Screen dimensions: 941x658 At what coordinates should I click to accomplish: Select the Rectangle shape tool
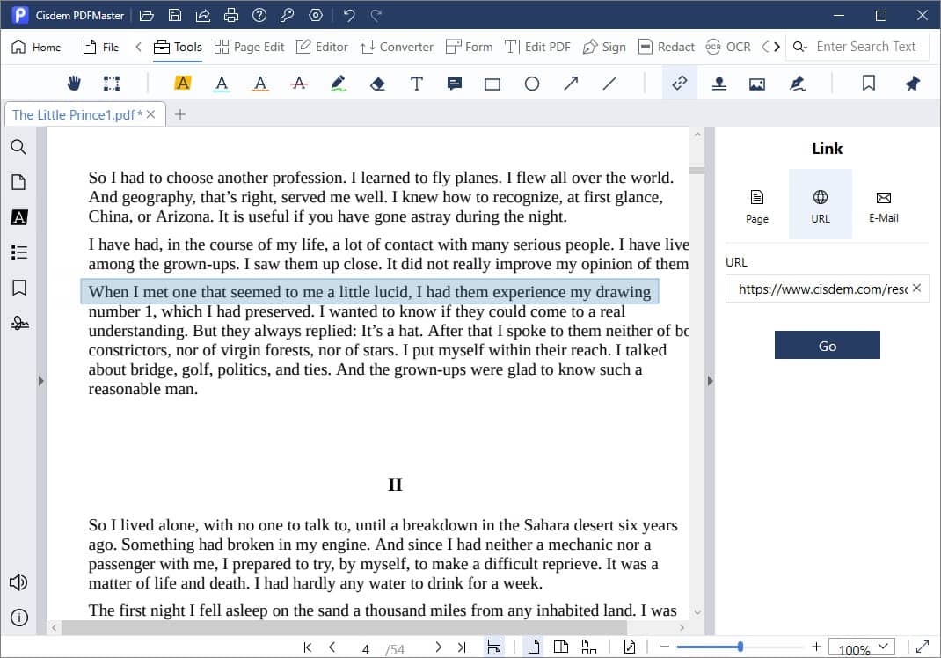[x=492, y=83]
